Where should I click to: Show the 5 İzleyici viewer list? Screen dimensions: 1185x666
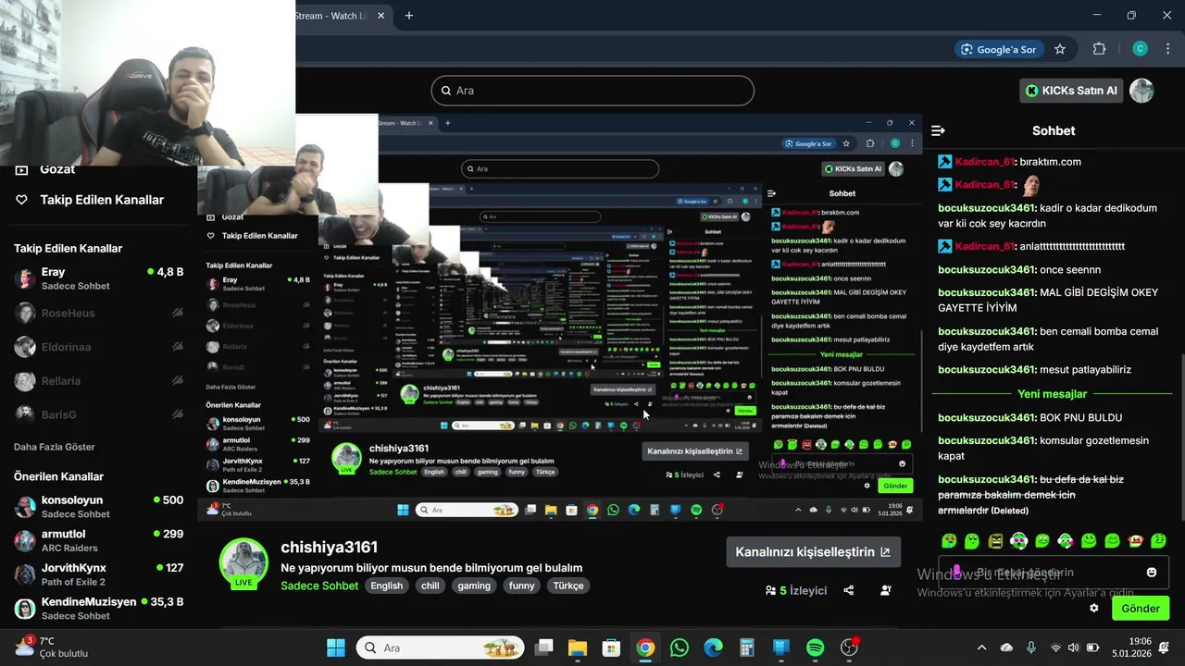coord(796,590)
